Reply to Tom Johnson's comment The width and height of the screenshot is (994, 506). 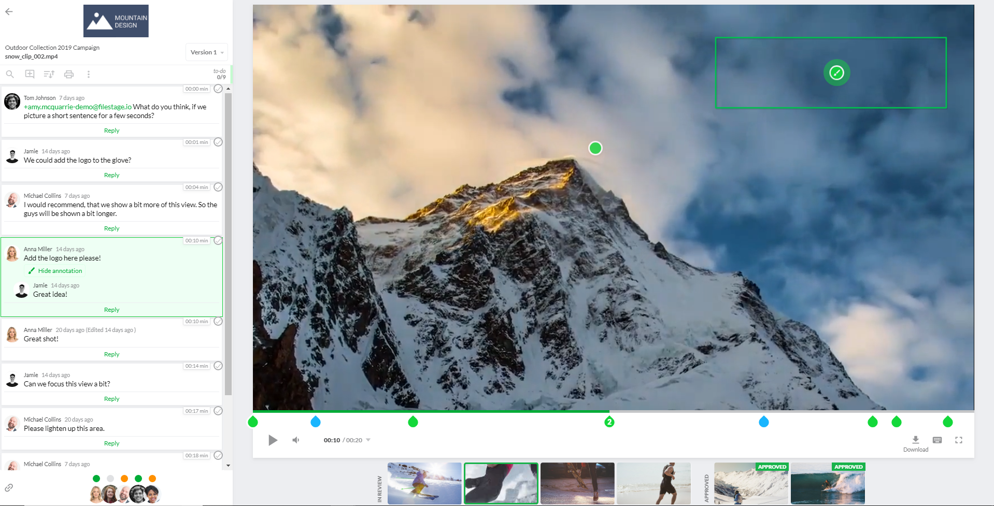point(111,131)
